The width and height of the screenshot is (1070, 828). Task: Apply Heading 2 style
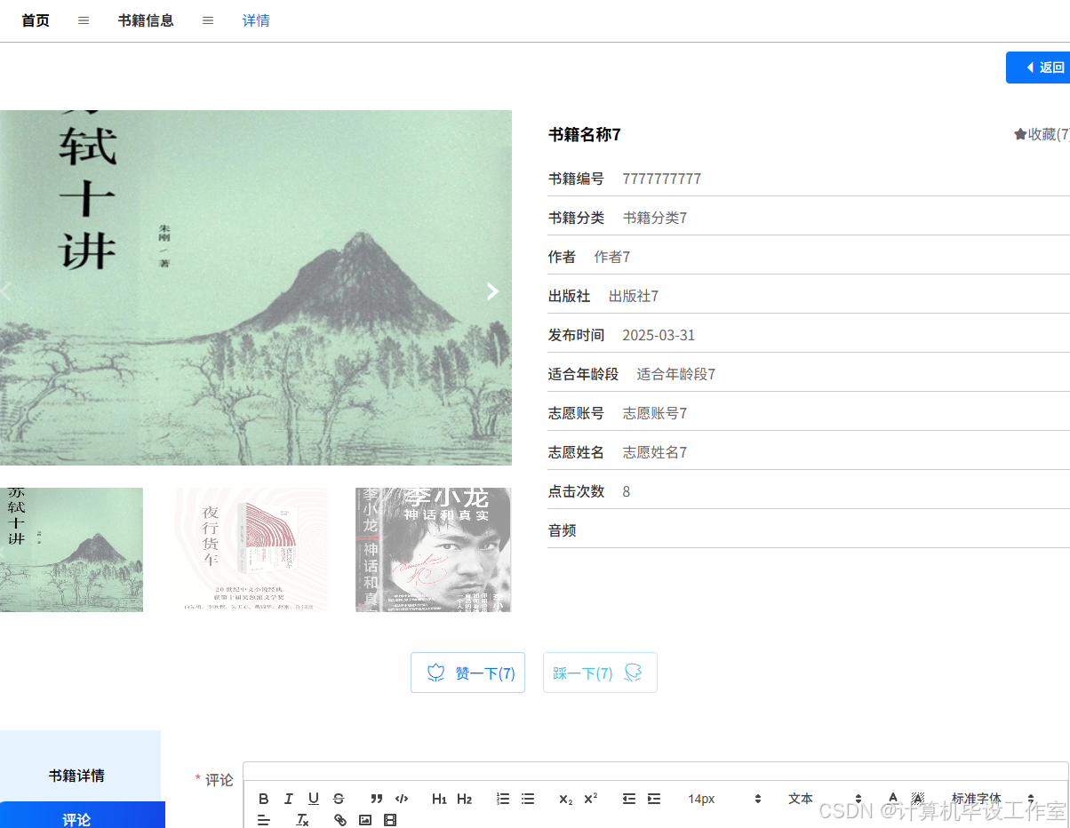[464, 799]
